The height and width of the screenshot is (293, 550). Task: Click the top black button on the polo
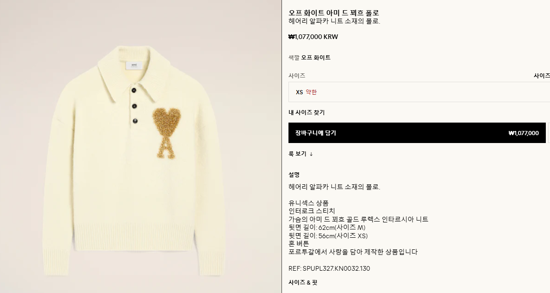(134, 91)
